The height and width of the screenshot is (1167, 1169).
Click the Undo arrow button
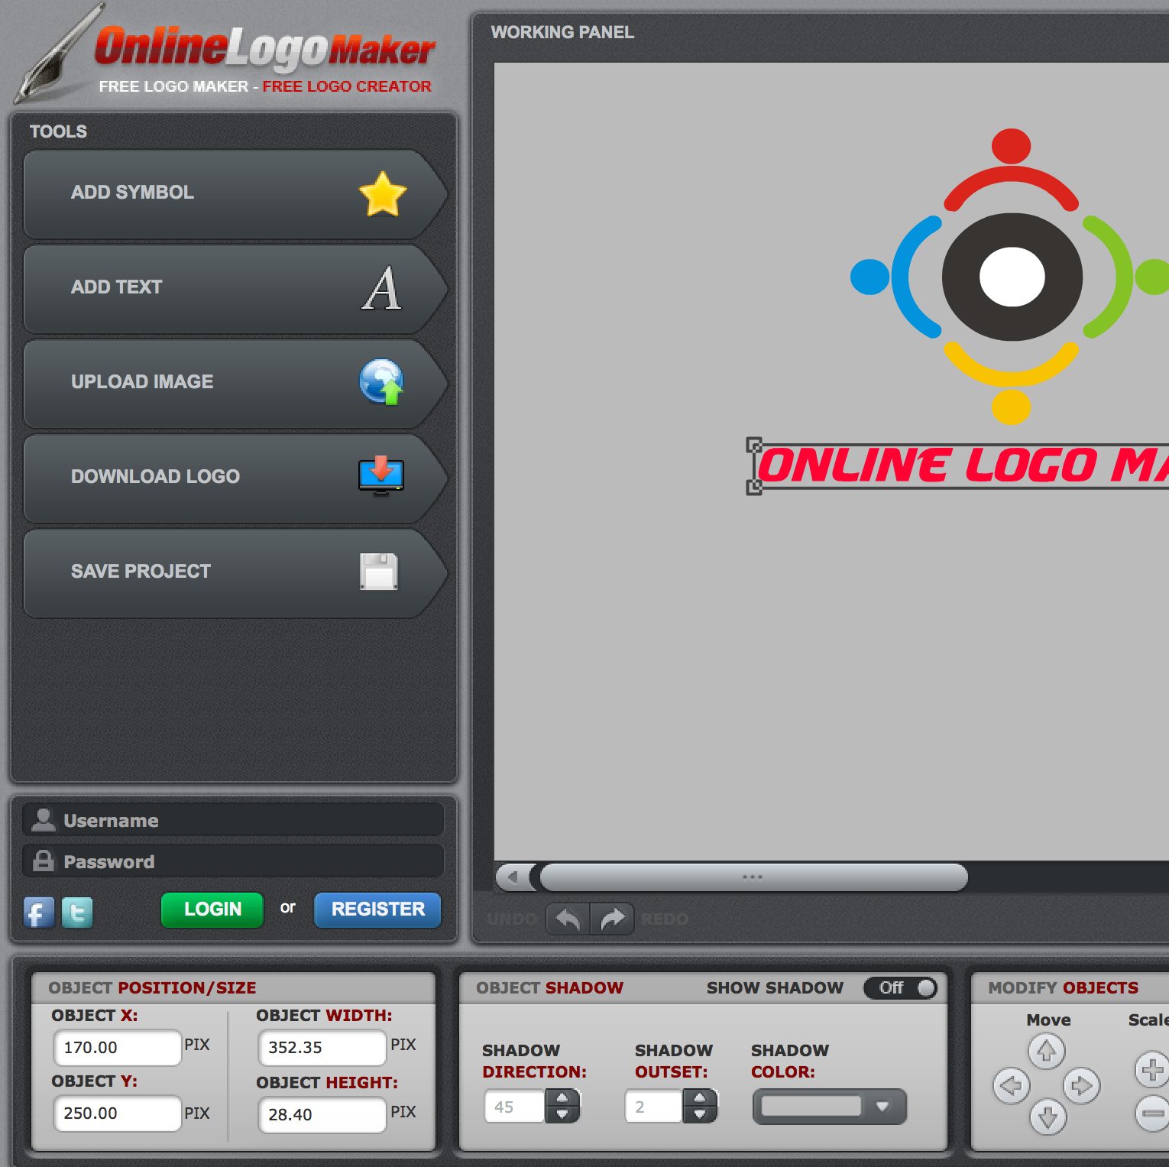[568, 919]
